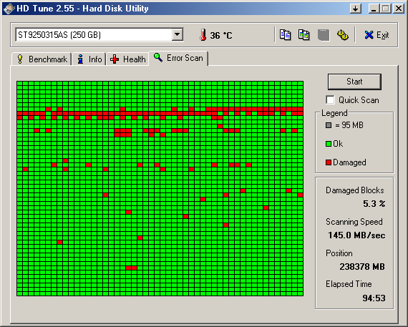Start the error scan
This screenshot has height=327, width=408.
coord(354,82)
